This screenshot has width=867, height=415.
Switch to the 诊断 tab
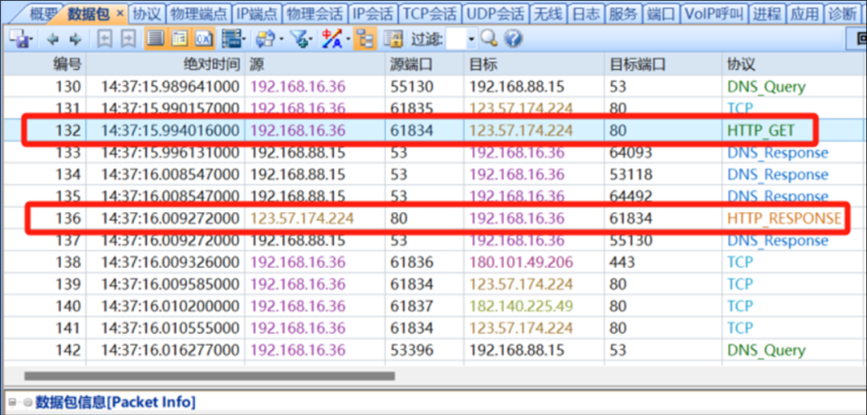(x=843, y=14)
